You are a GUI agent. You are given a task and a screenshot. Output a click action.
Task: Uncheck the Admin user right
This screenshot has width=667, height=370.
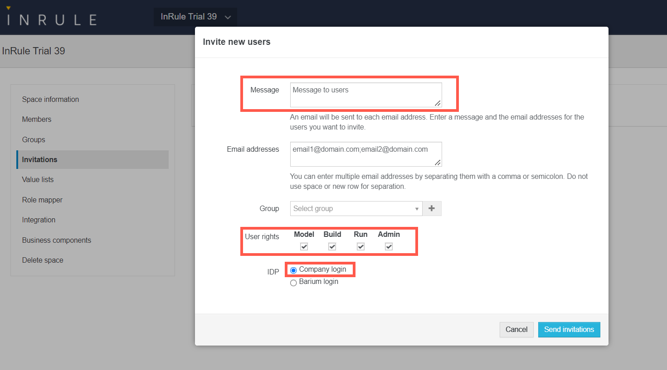[x=389, y=246]
